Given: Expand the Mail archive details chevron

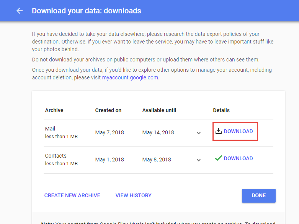Looking at the screenshot, I should click(x=199, y=133).
